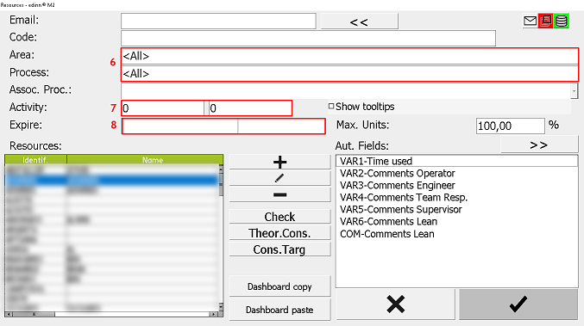The width and height of the screenshot is (584, 326).
Task: Click the Resources horizontal scrollbar right arrow
Action: click(x=214, y=314)
